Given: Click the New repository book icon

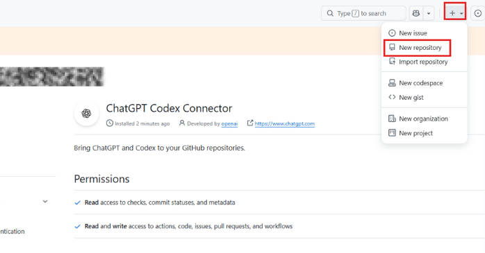Looking at the screenshot, I should [x=392, y=47].
